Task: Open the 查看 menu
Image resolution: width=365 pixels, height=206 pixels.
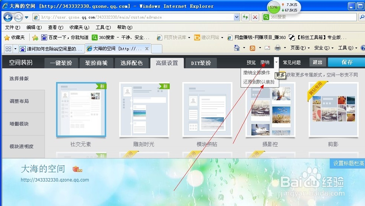Action: click(55, 27)
